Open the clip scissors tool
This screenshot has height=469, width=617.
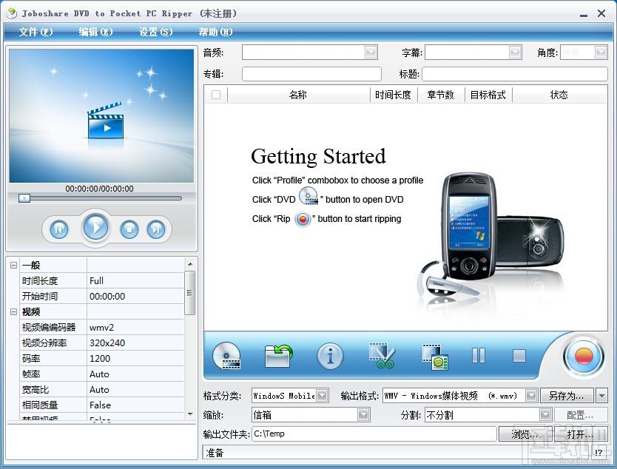tap(382, 356)
